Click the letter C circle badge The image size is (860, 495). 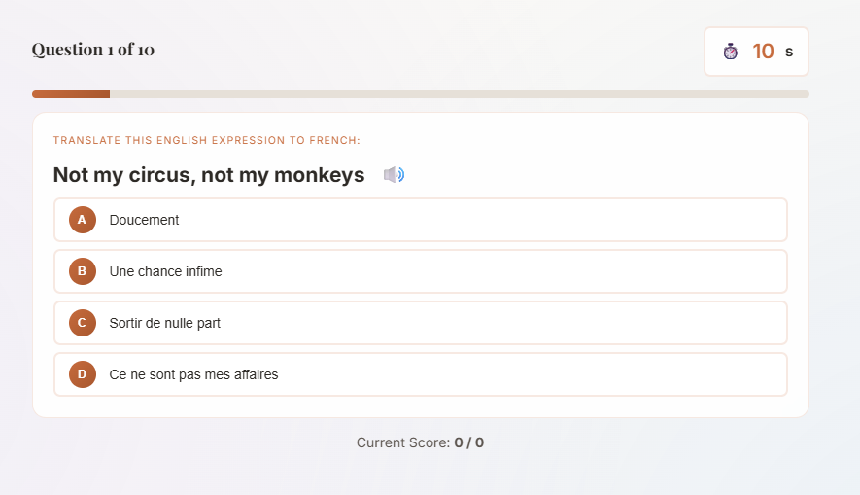pos(82,323)
